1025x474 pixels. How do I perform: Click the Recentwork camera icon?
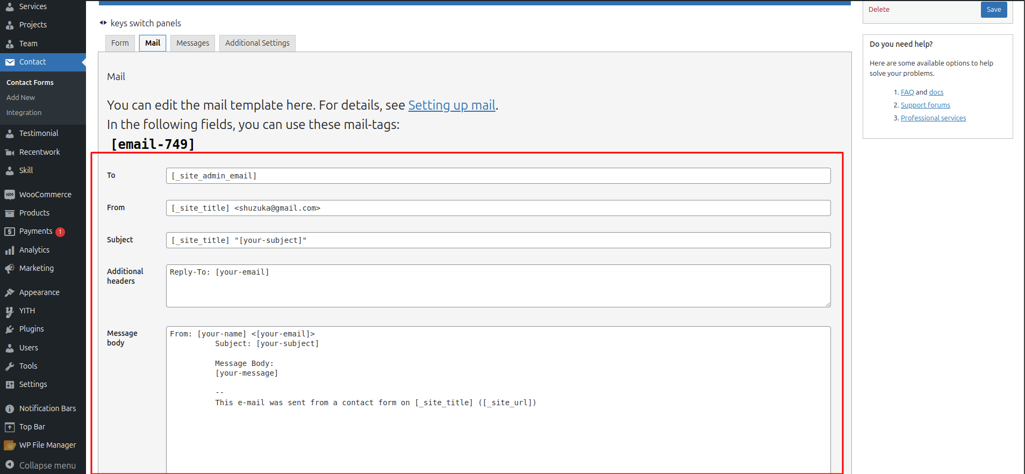point(10,152)
